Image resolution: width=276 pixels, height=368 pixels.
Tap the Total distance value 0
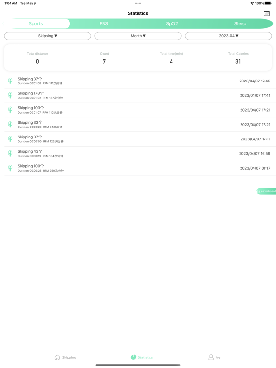[x=37, y=61]
